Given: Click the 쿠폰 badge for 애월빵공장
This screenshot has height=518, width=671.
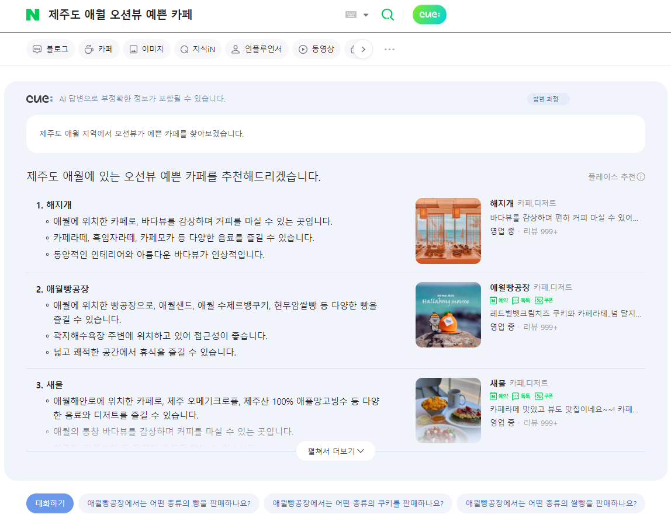Looking at the screenshot, I should tap(544, 300).
